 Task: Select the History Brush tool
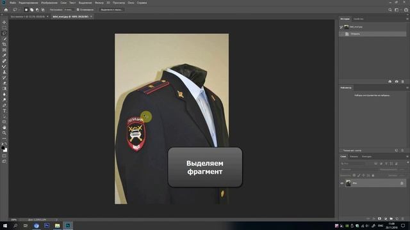[4, 78]
